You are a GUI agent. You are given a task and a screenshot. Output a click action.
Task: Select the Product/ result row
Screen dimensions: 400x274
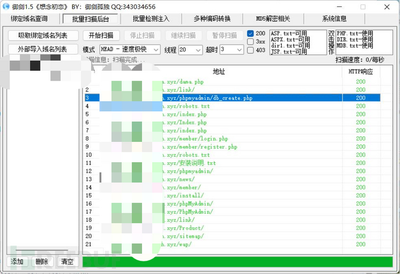tap(232, 228)
